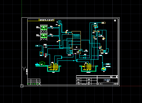Screen dimensions: 142x103
Task: Select the left slurry pit with yellow agitators
Action: click(53, 68)
